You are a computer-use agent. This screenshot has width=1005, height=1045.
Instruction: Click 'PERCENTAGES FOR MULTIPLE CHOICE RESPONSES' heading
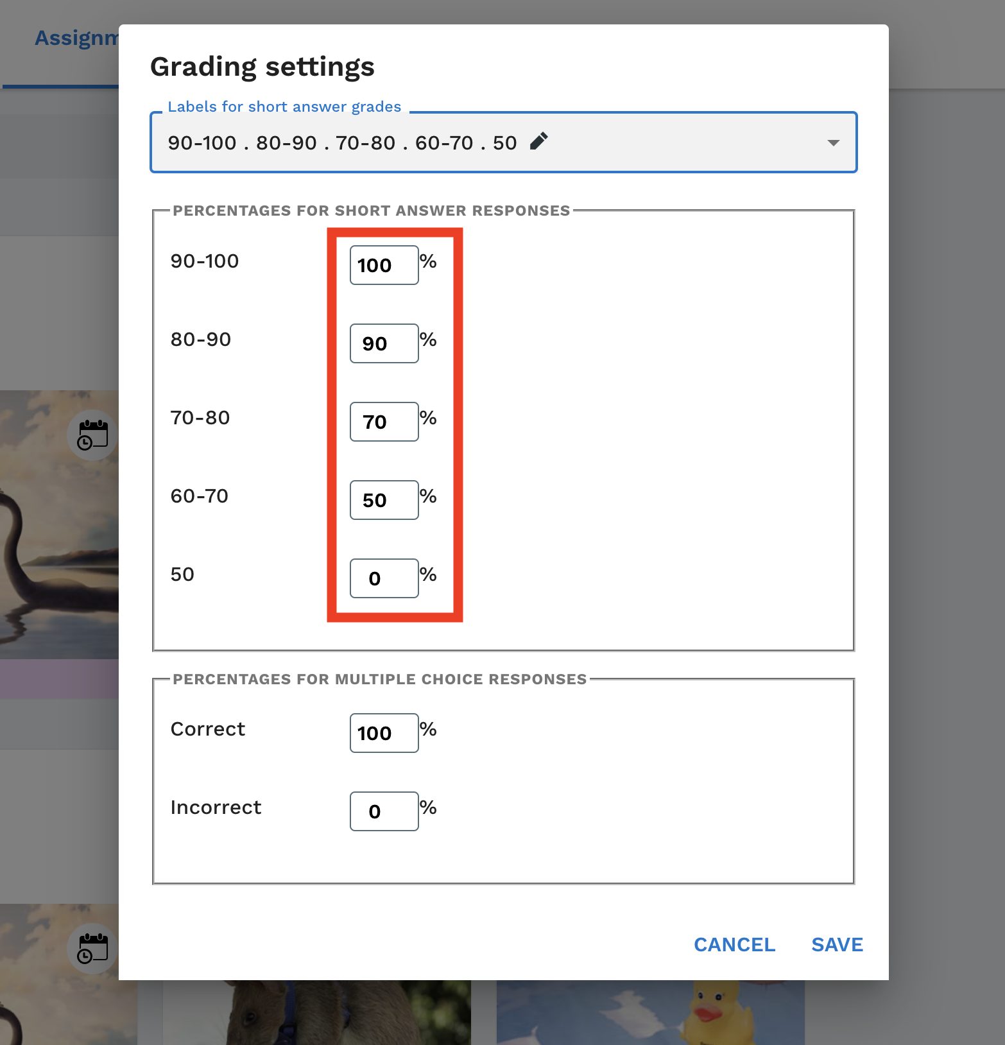tap(380, 679)
